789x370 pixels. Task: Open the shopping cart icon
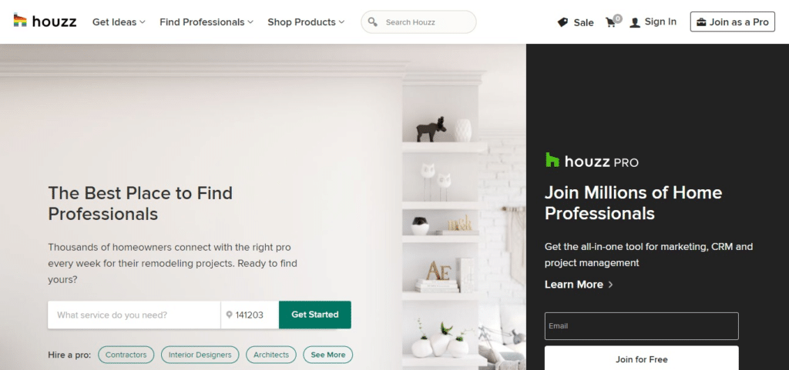(611, 22)
